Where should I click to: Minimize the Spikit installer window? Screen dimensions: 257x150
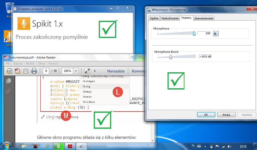coord(111,8)
